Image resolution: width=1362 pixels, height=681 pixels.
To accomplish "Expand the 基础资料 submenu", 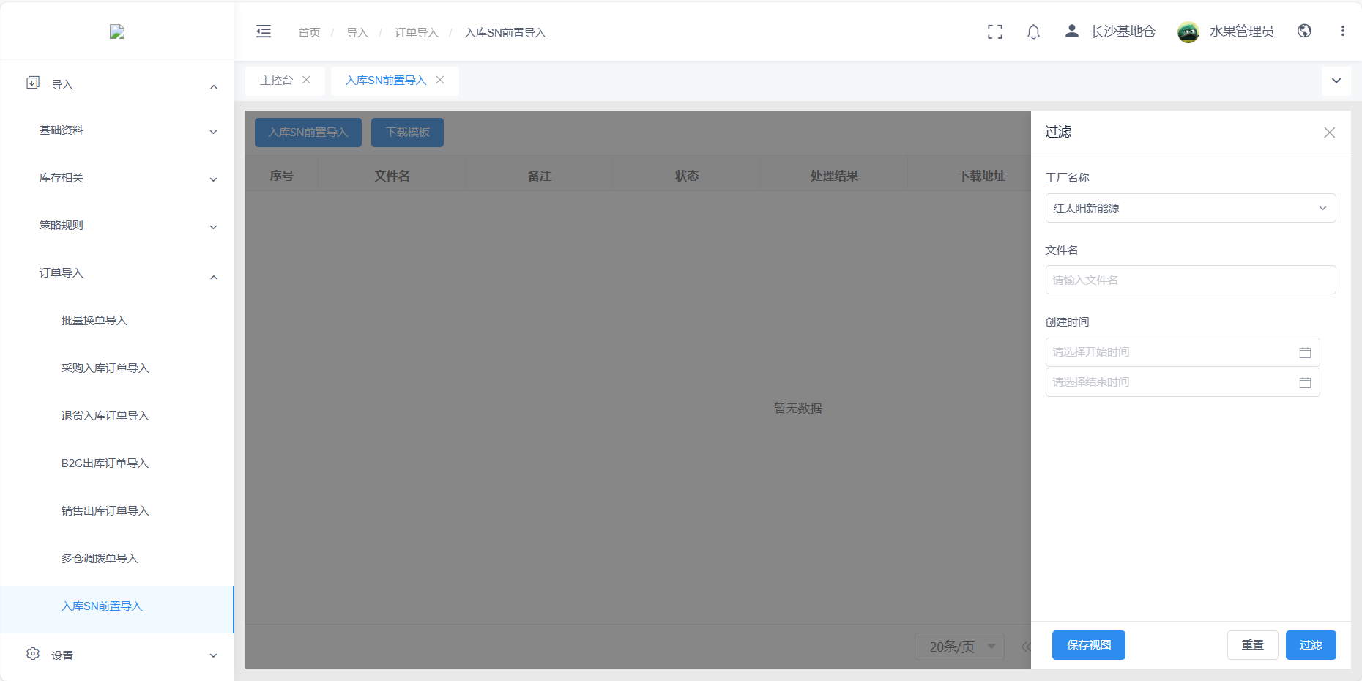I will pos(214,133).
